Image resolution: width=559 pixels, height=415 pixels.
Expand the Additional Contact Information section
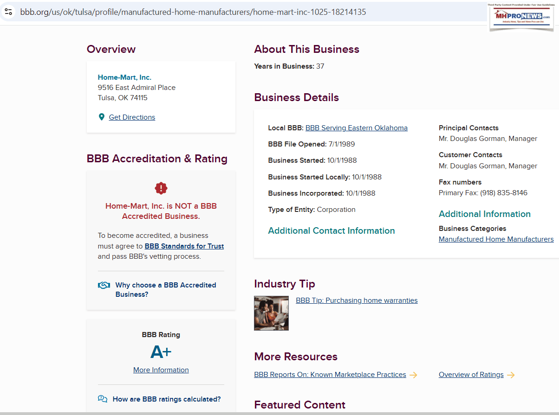tap(331, 230)
